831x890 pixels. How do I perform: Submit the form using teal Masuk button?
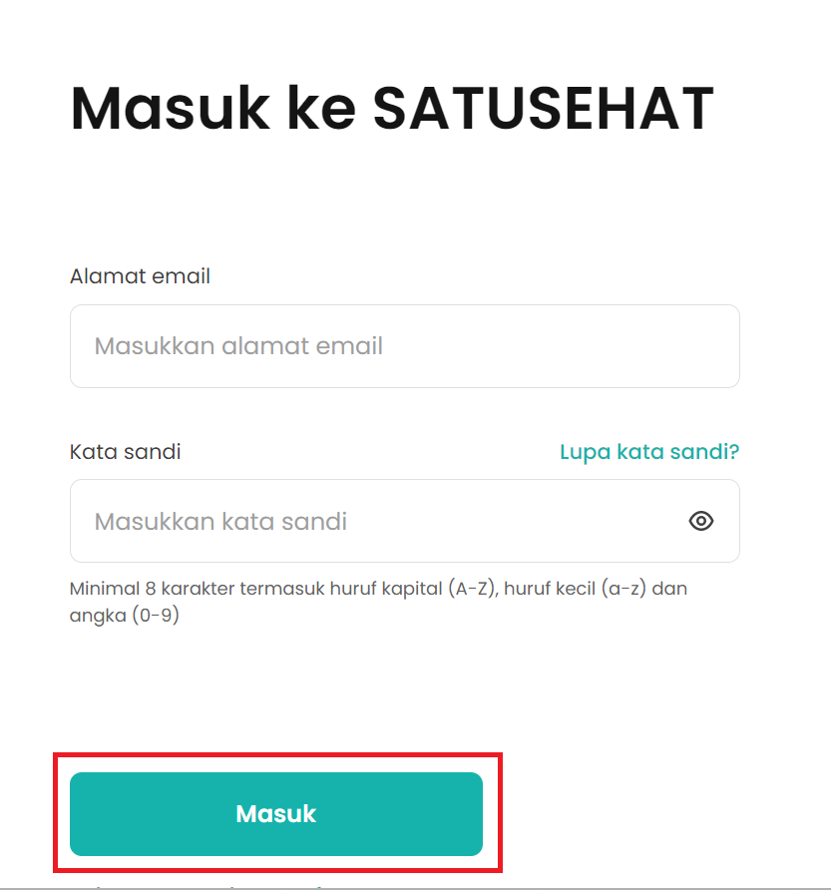(x=276, y=813)
